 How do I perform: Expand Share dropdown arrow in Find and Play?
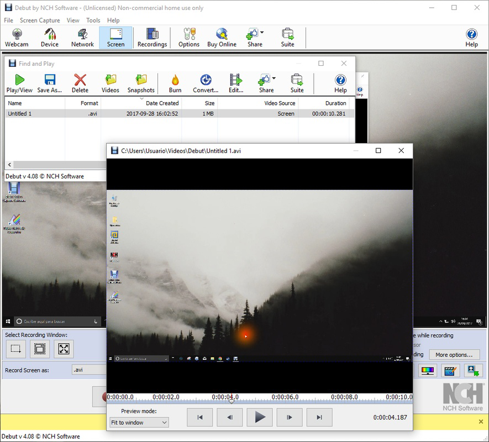click(x=274, y=78)
